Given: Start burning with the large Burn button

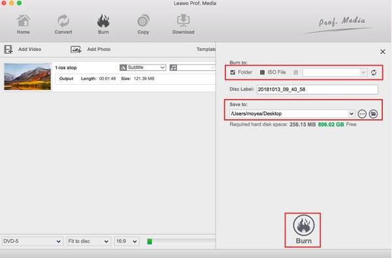Looking at the screenshot, I should pos(302,230).
